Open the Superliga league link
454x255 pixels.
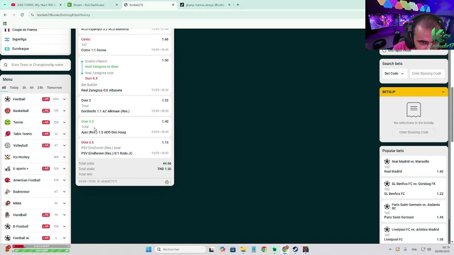point(19,39)
